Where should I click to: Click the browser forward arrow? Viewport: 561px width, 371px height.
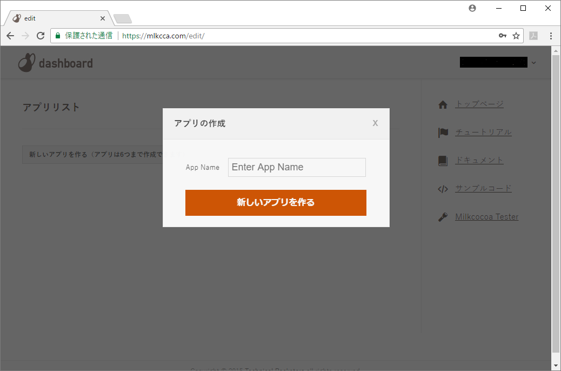(x=25, y=36)
